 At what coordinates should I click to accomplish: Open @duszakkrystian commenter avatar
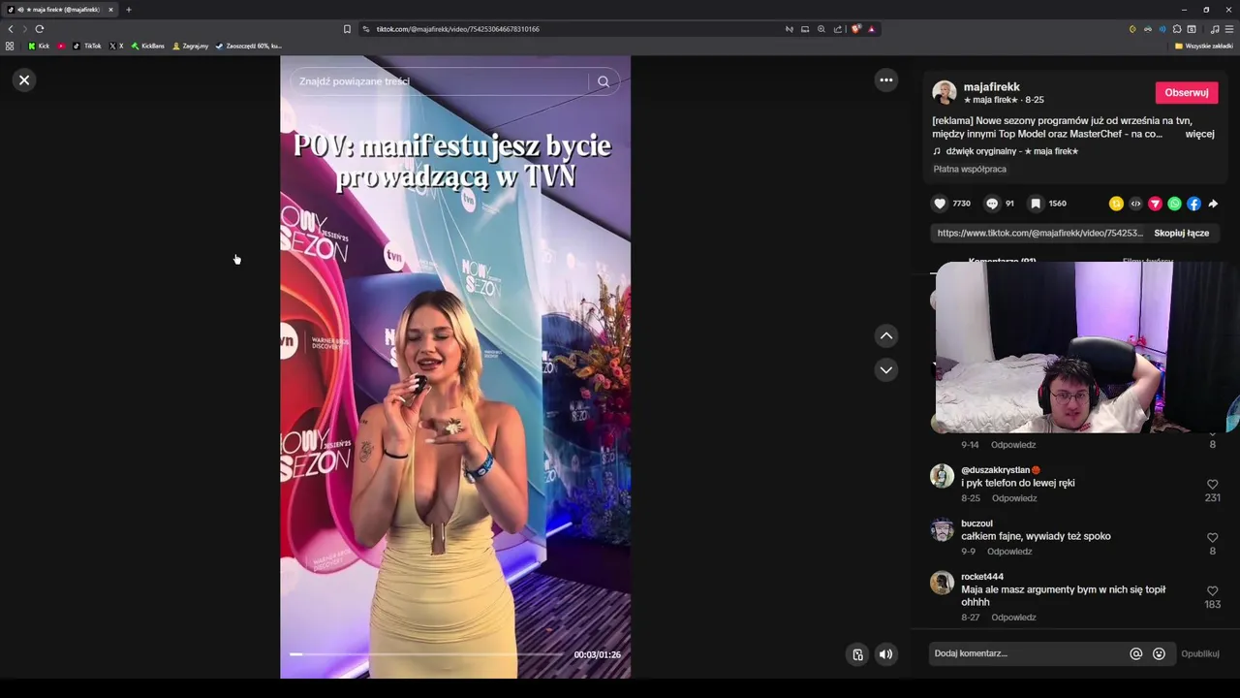click(943, 476)
